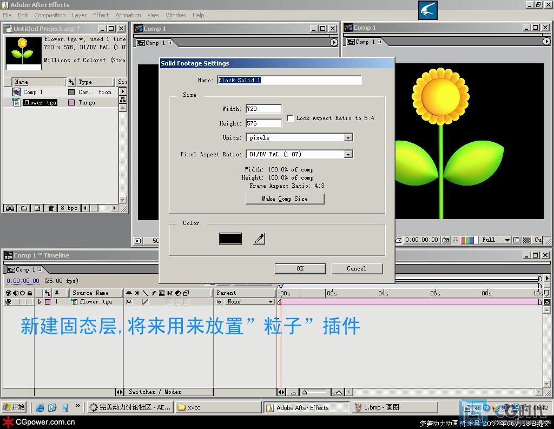Open the Units dropdown showing pixels

pyautogui.click(x=300, y=137)
